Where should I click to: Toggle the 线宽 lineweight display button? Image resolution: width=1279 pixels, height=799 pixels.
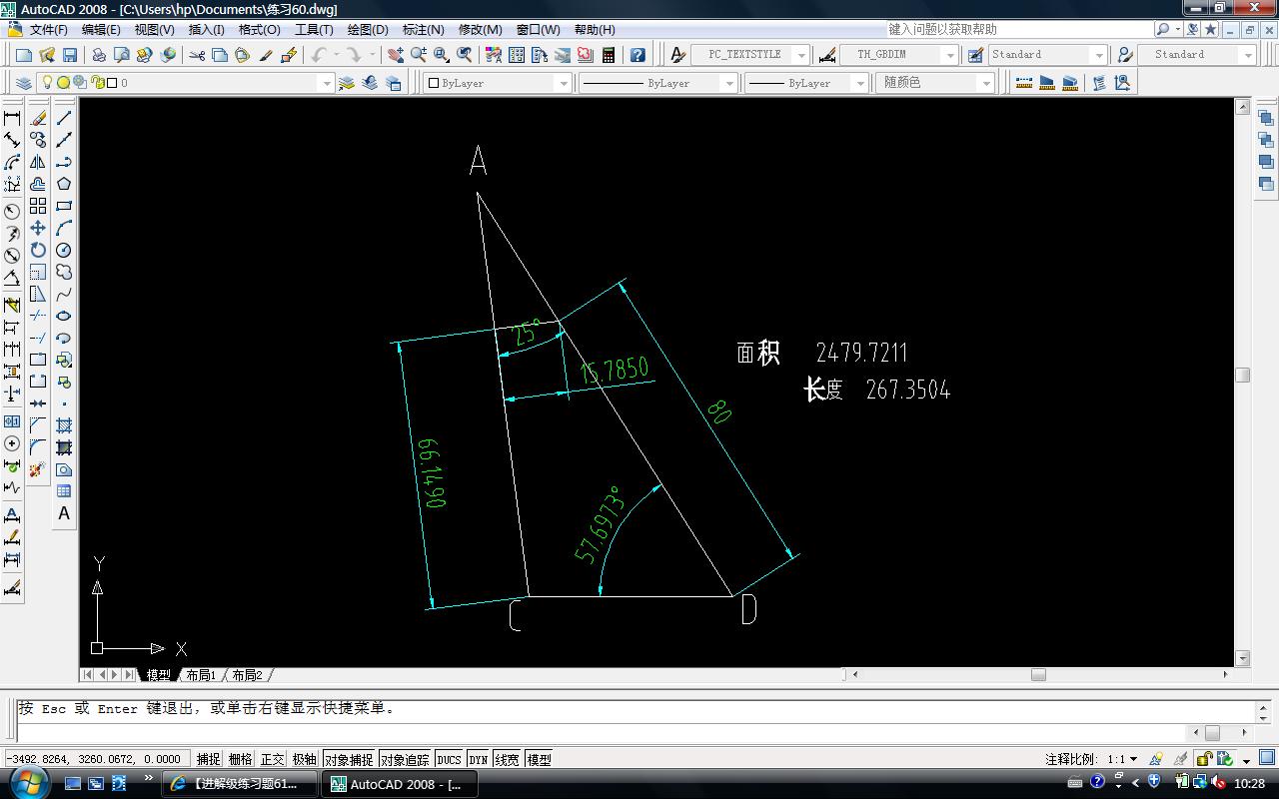(507, 760)
